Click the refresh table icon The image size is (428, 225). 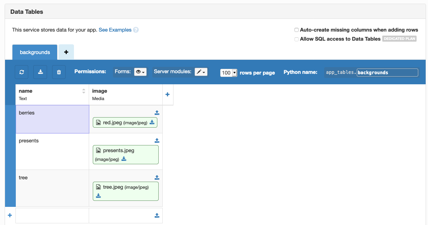pyautogui.click(x=22, y=72)
